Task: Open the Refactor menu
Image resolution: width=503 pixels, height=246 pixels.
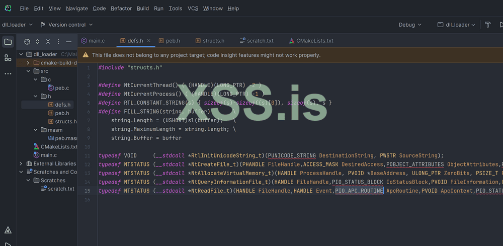Action: (x=121, y=9)
